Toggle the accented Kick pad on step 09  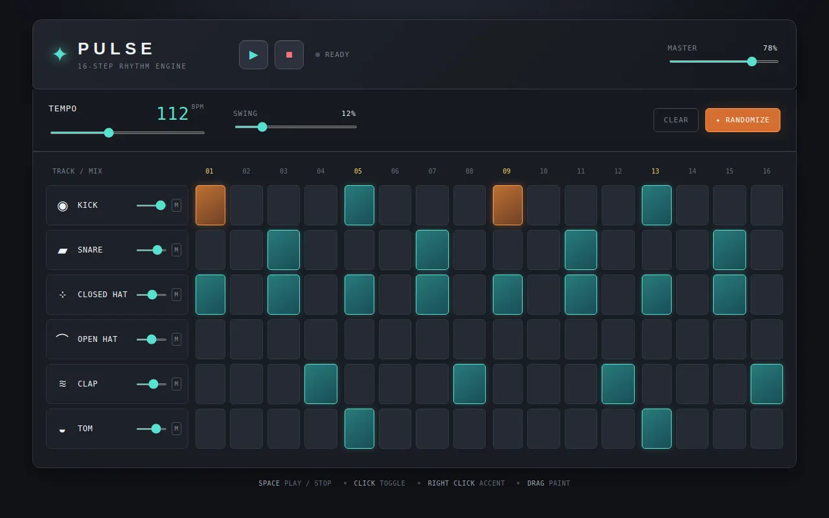[508, 205]
